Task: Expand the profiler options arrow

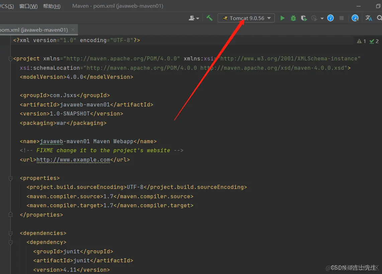Action: pos(322,18)
